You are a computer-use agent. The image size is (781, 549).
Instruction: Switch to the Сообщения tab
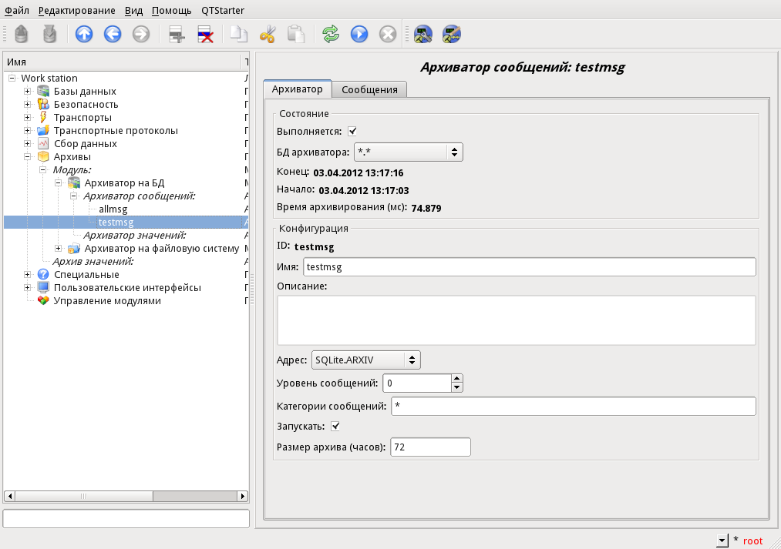(369, 89)
